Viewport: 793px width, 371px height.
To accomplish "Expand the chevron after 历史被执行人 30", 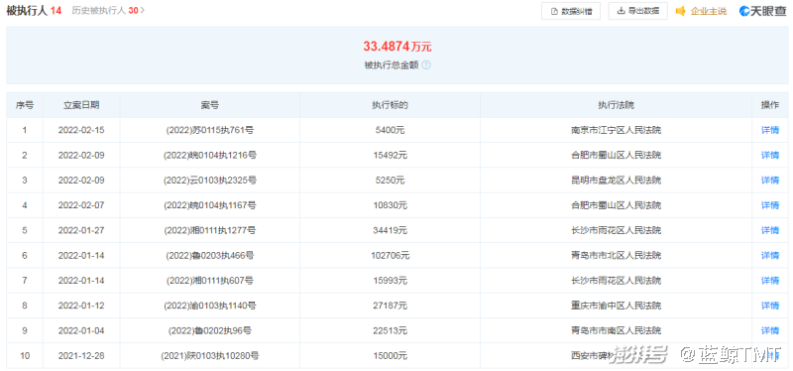I will coord(142,10).
